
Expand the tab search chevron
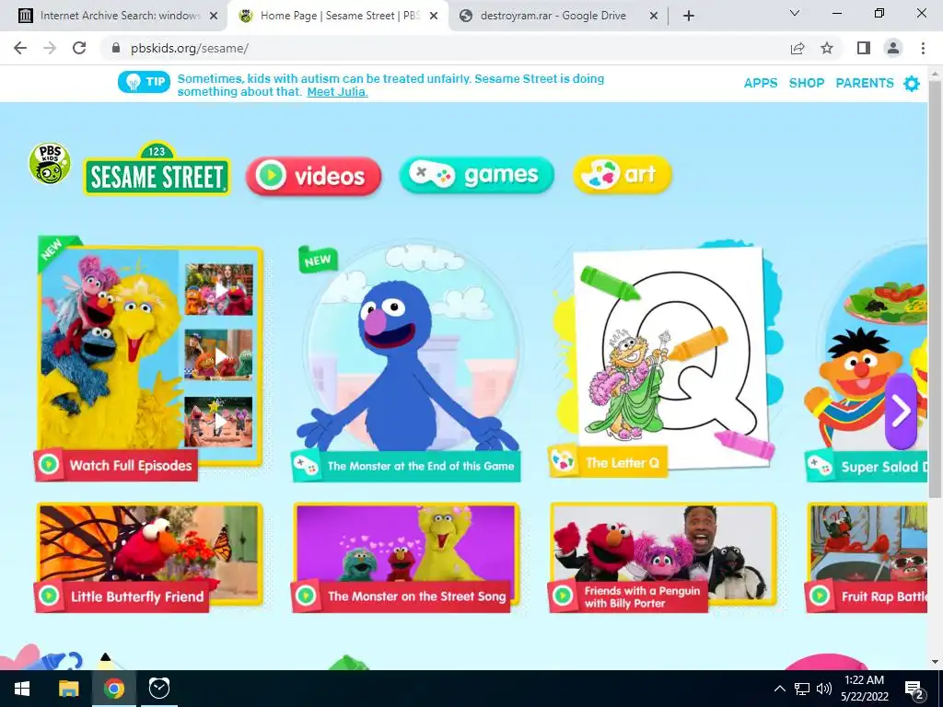795,13
